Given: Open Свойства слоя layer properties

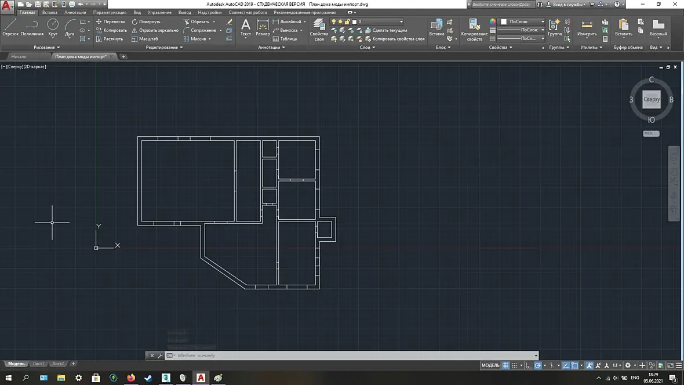Looking at the screenshot, I should (x=319, y=30).
